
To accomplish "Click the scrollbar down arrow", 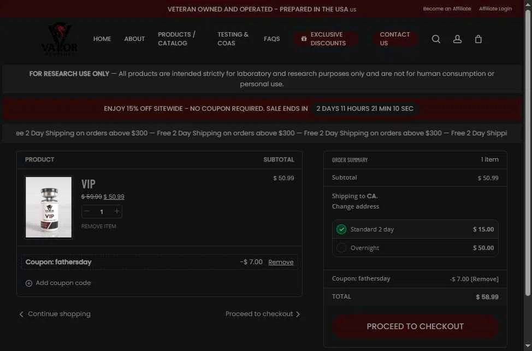I will tap(528, 346).
